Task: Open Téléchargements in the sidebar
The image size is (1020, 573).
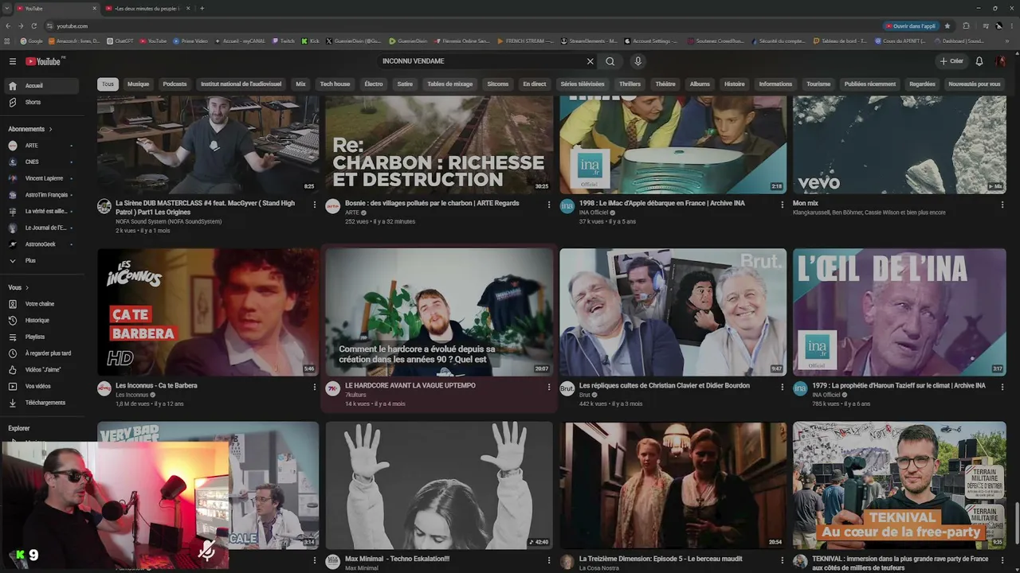Action: (43, 403)
